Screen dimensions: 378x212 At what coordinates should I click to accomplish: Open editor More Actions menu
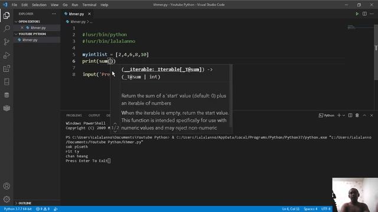(x=372, y=14)
